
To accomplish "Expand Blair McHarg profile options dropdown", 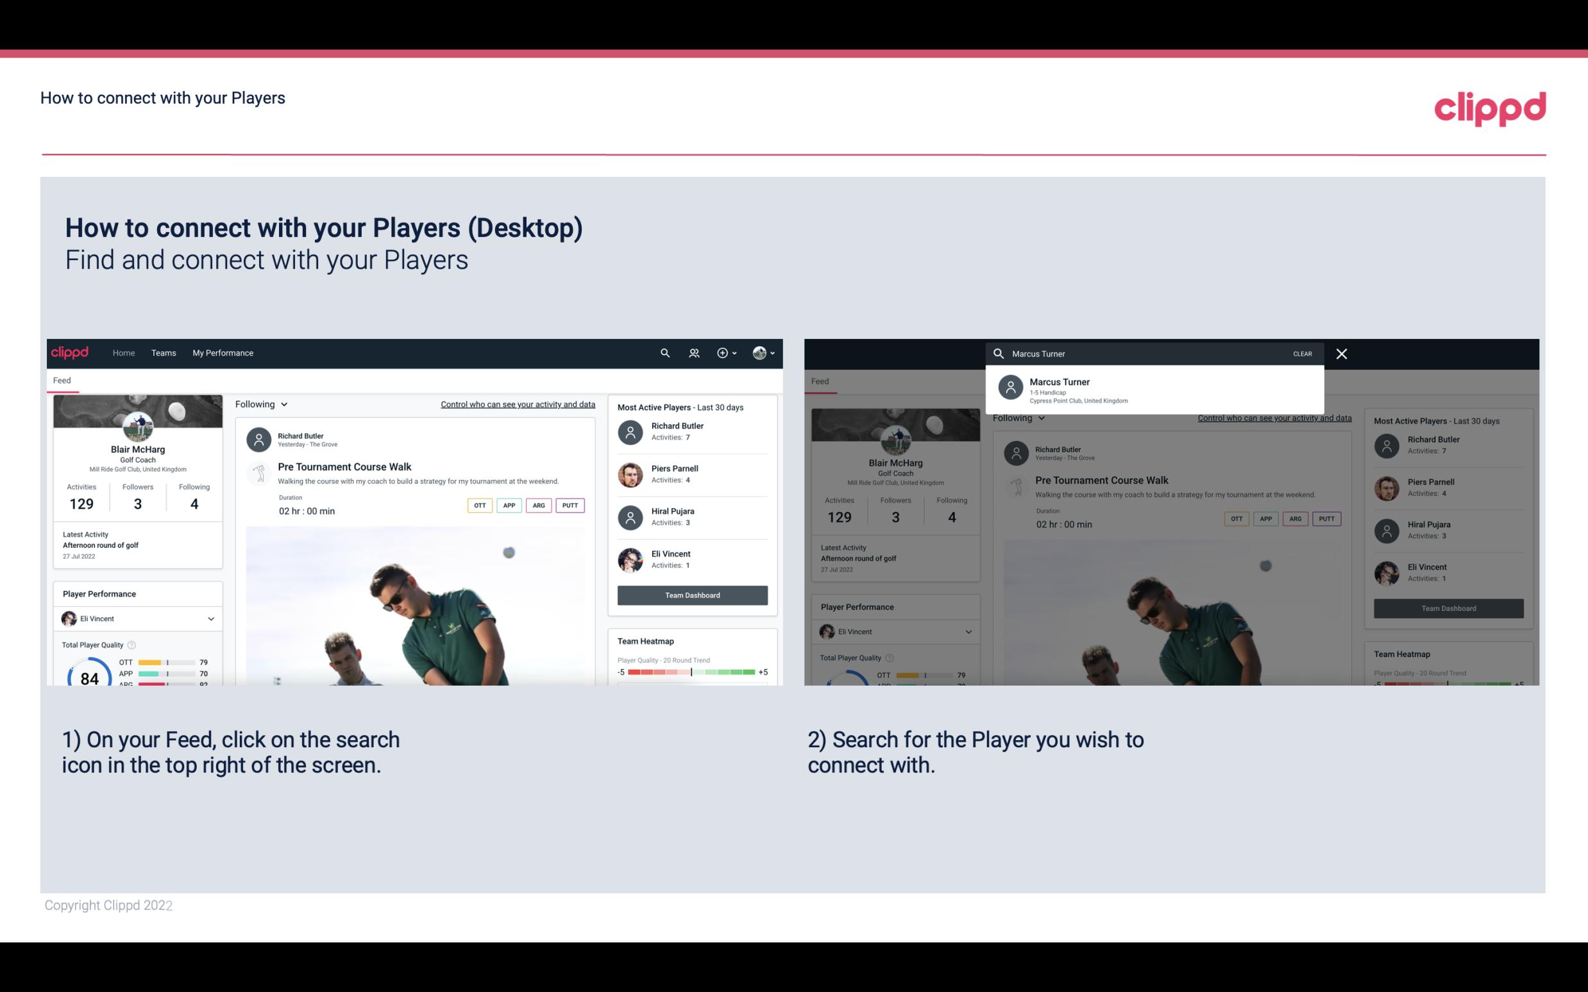I will [766, 352].
